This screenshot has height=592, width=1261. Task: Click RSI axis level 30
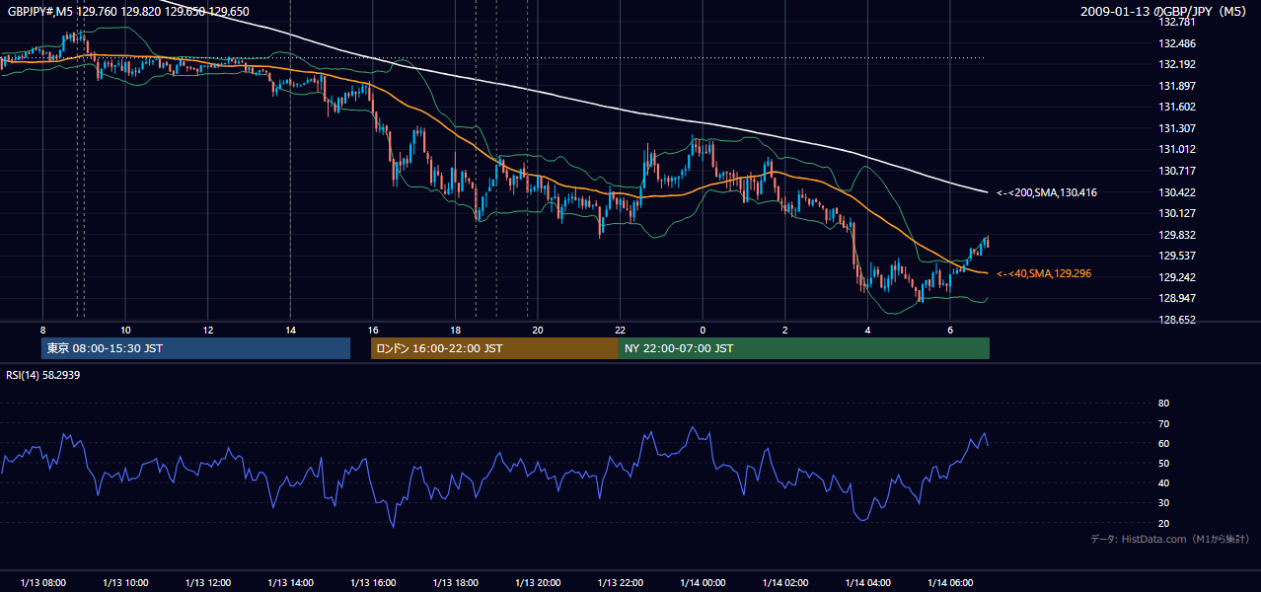pos(1163,503)
